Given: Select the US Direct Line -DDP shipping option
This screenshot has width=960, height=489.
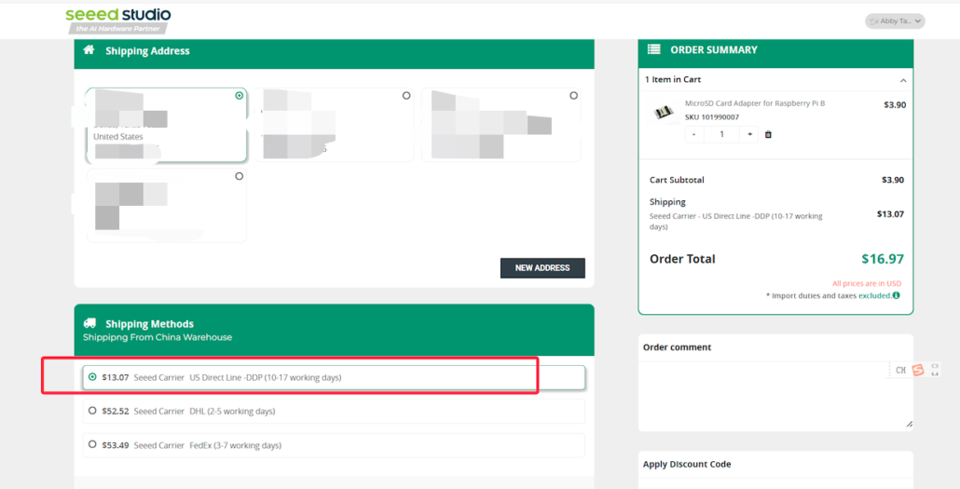Looking at the screenshot, I should pyautogui.click(x=92, y=377).
